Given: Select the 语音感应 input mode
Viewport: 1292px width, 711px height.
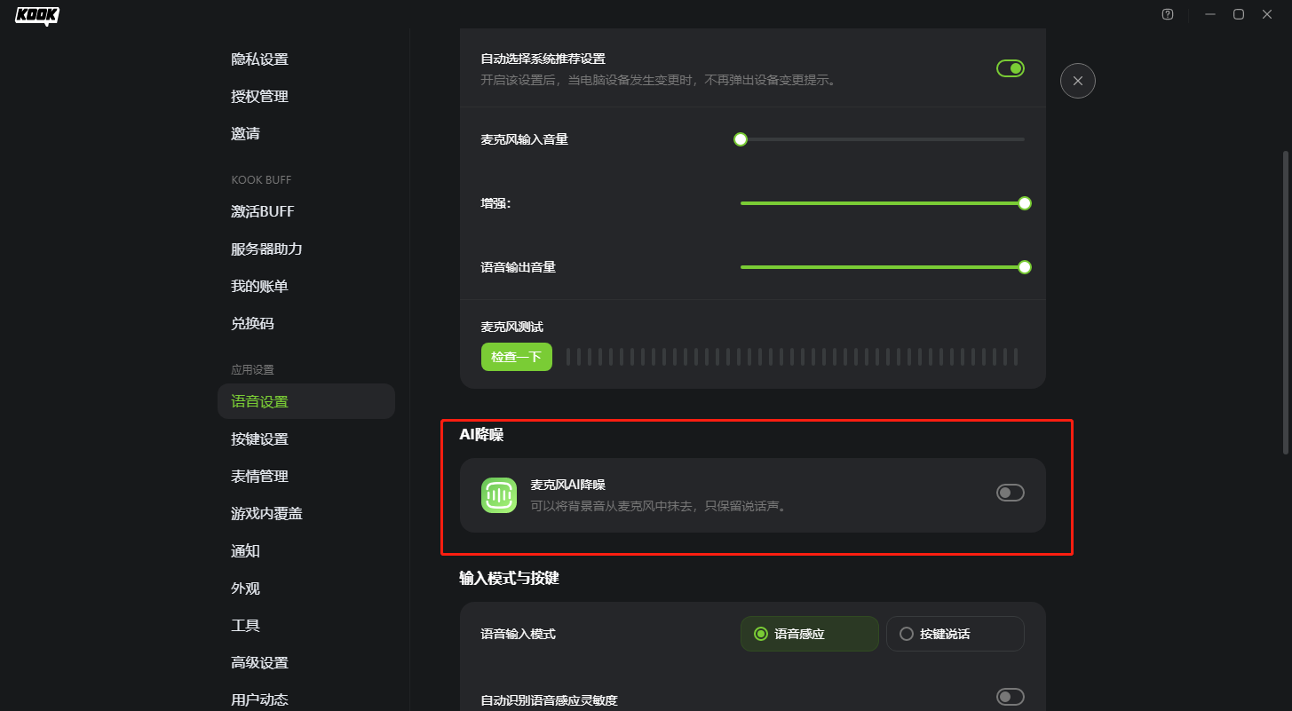Looking at the screenshot, I should (x=810, y=634).
